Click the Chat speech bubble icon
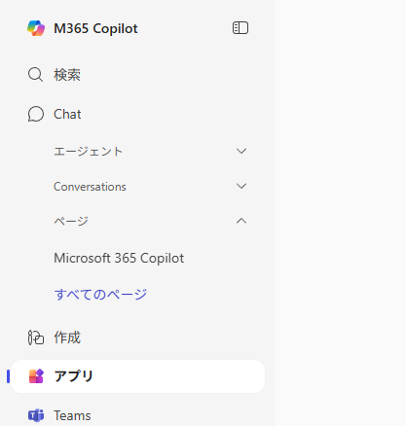 [36, 114]
